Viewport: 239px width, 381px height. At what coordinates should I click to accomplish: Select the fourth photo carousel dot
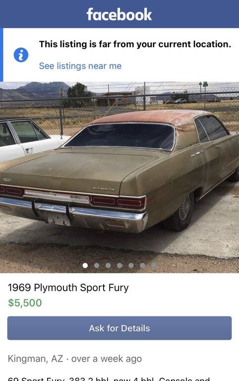119,265
